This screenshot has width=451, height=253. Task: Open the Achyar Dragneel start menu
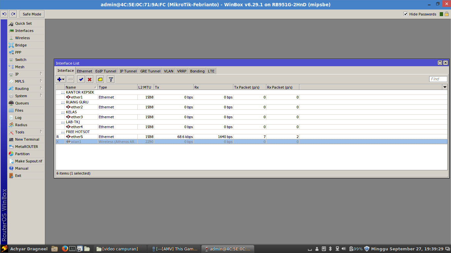25,249
